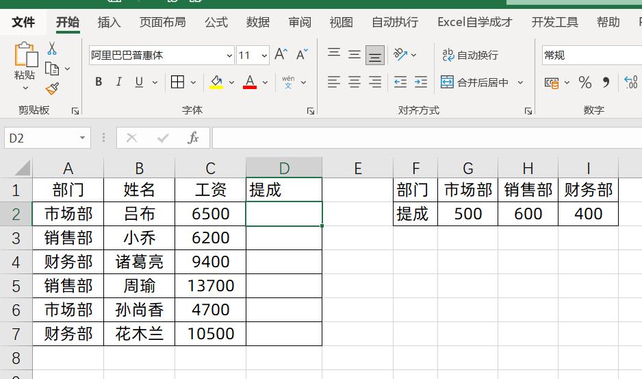Open font settings dialog launcher
Viewport: 642px width, 379px height.
(311, 111)
